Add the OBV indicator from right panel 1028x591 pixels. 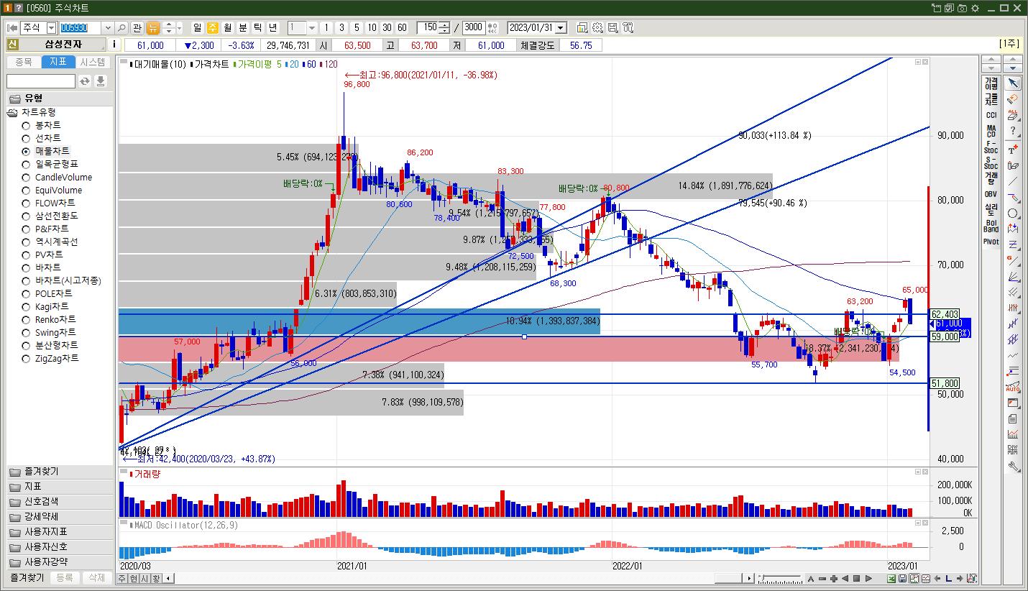(991, 193)
